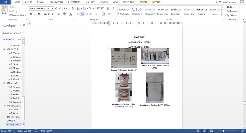Select the Sort paragraph icon
Screen dimensions: 246x133
point(108,8)
